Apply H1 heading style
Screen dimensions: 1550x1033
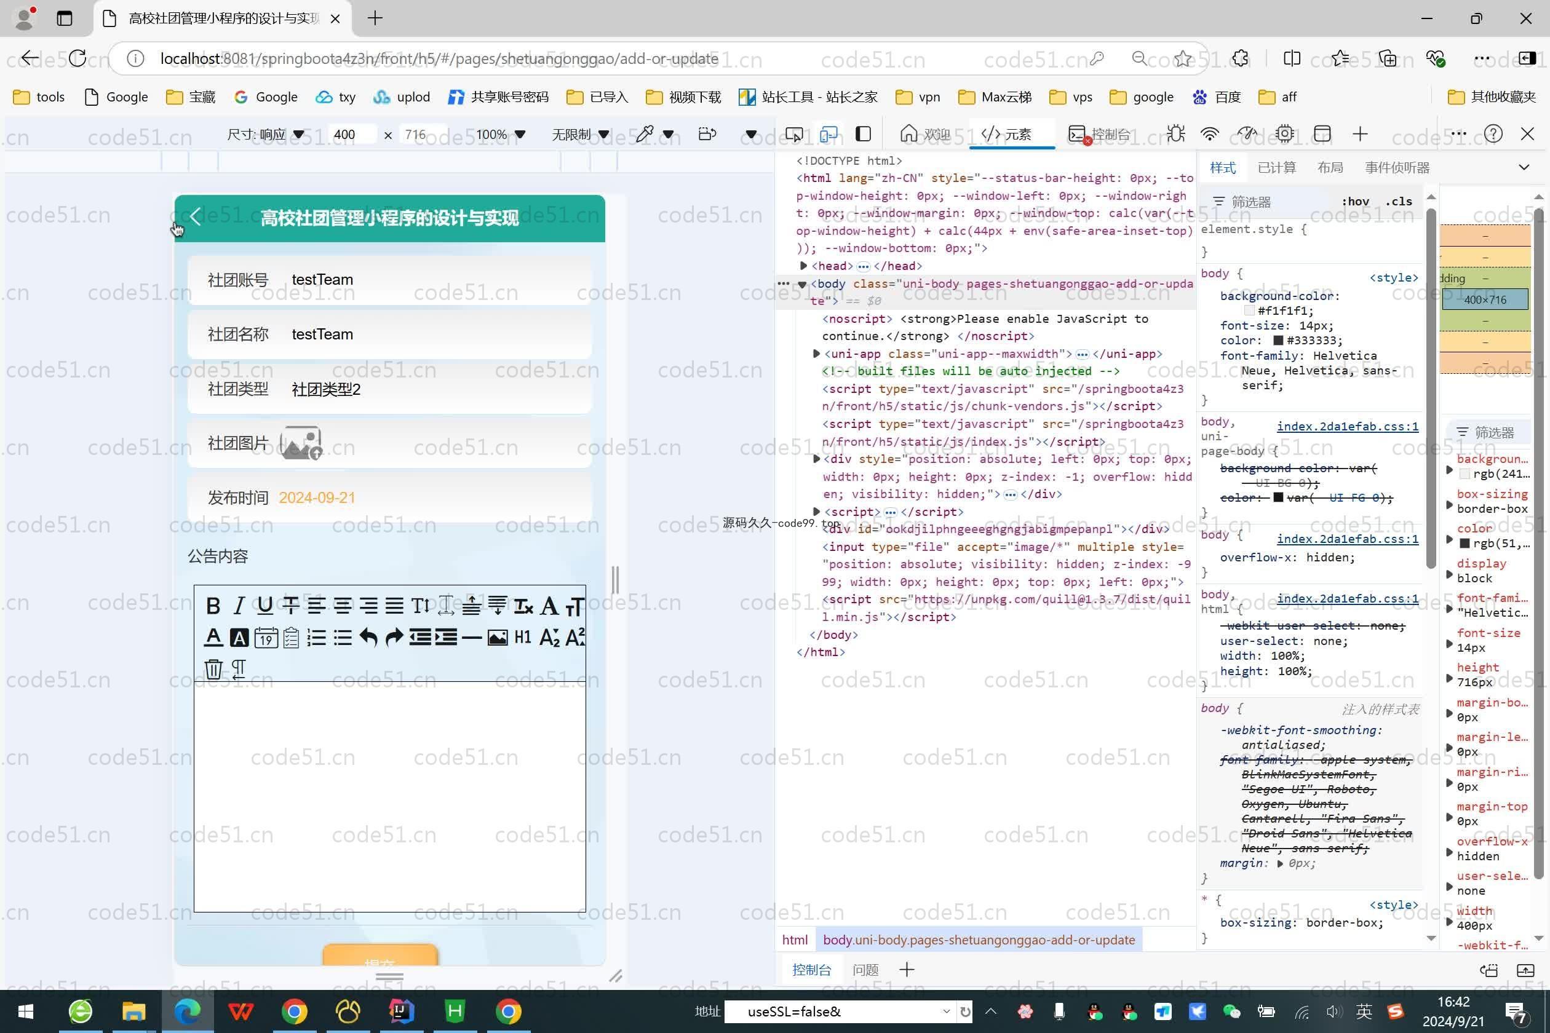(x=523, y=637)
